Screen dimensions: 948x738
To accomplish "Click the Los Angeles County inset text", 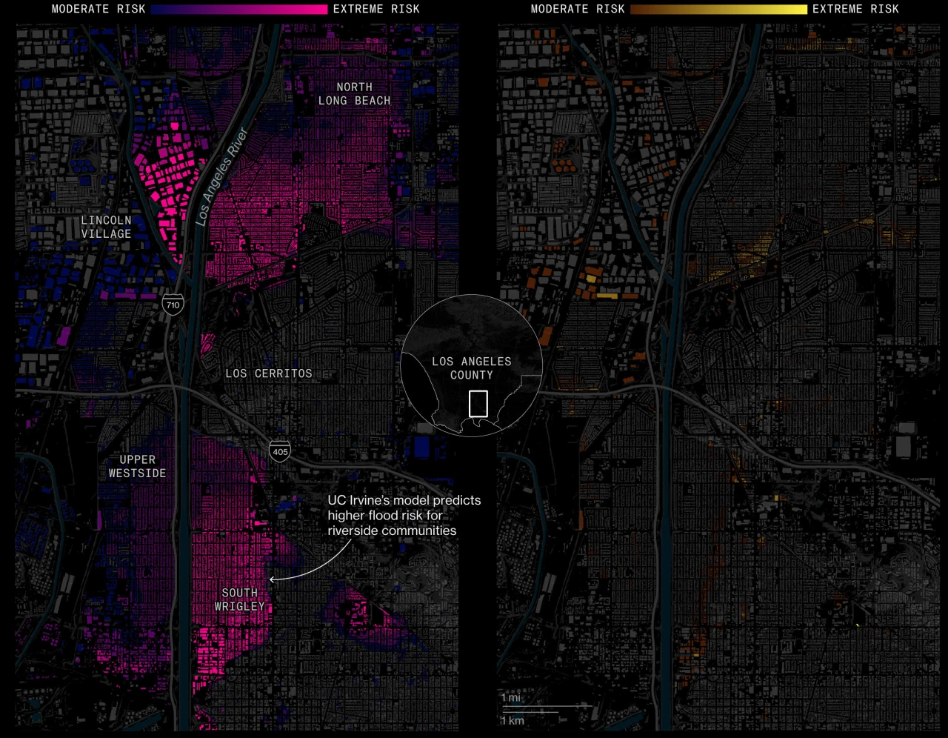I will click(x=472, y=368).
